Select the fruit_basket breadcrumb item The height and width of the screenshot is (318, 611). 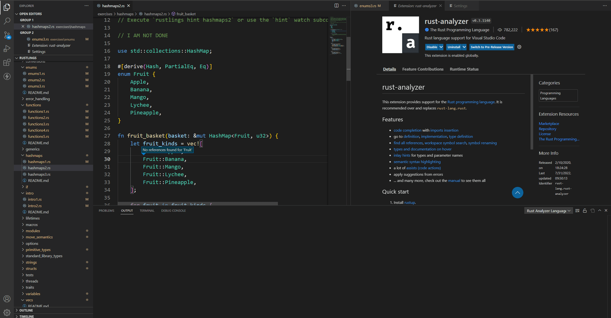[x=186, y=14]
